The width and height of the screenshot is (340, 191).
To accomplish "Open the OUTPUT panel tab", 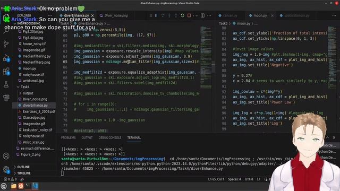I will (x=87, y=138).
